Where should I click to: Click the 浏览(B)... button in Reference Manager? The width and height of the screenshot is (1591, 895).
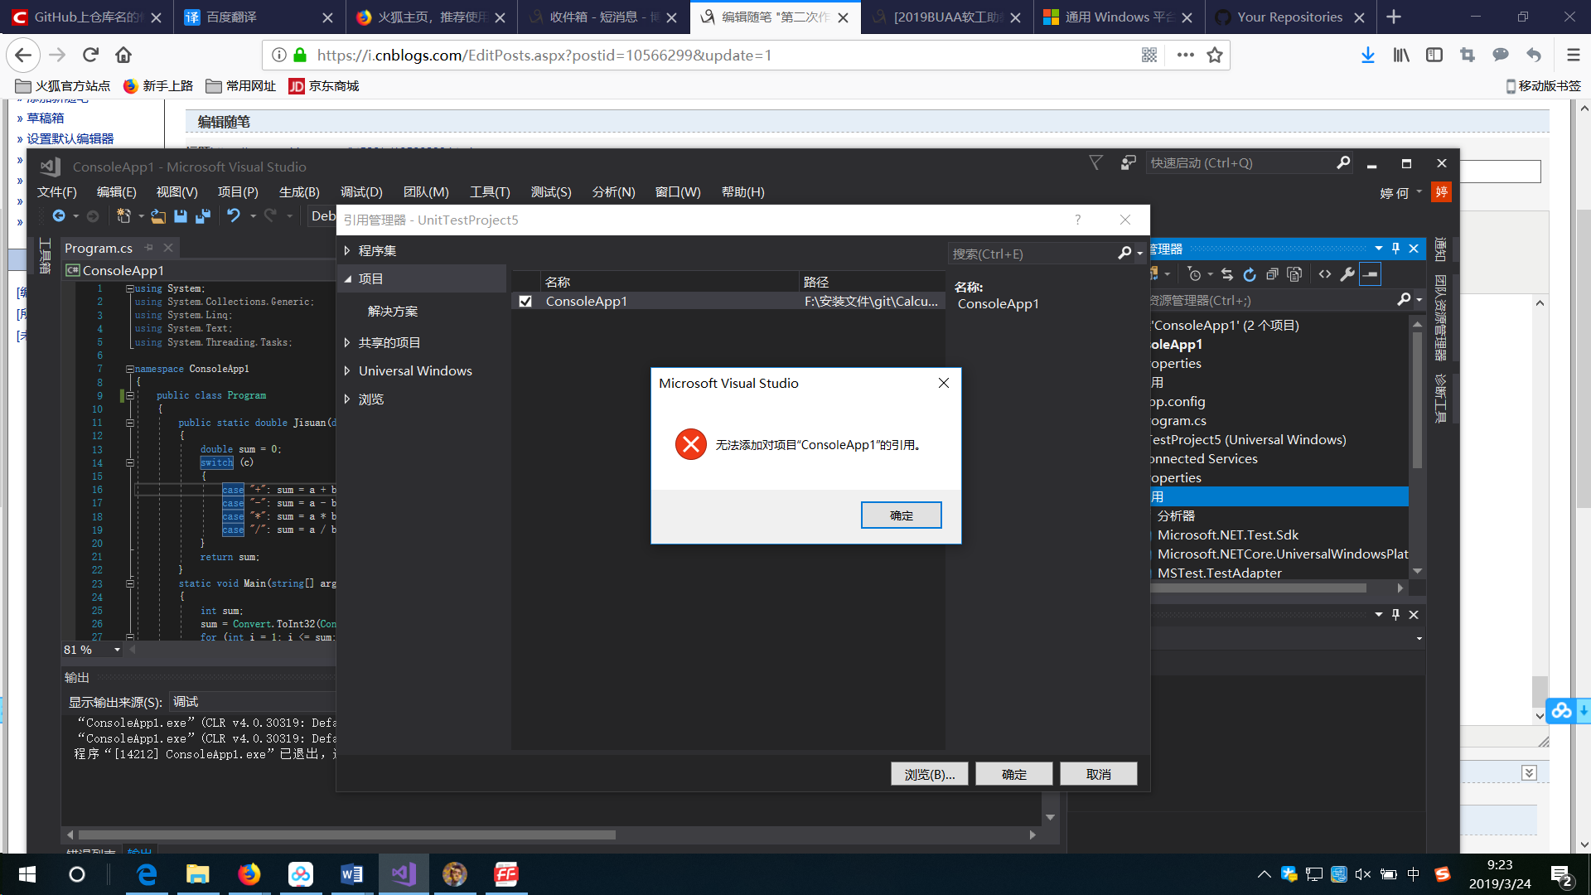[x=930, y=774]
